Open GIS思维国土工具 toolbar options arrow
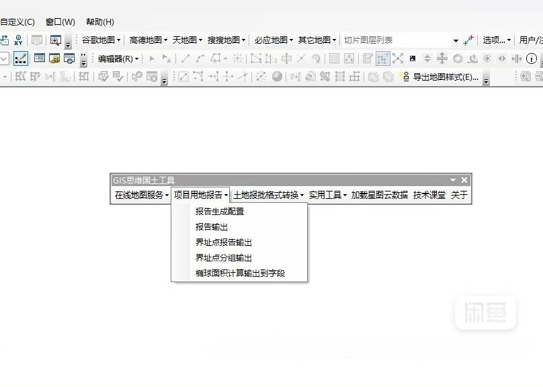This screenshot has width=543, height=387. point(453,180)
